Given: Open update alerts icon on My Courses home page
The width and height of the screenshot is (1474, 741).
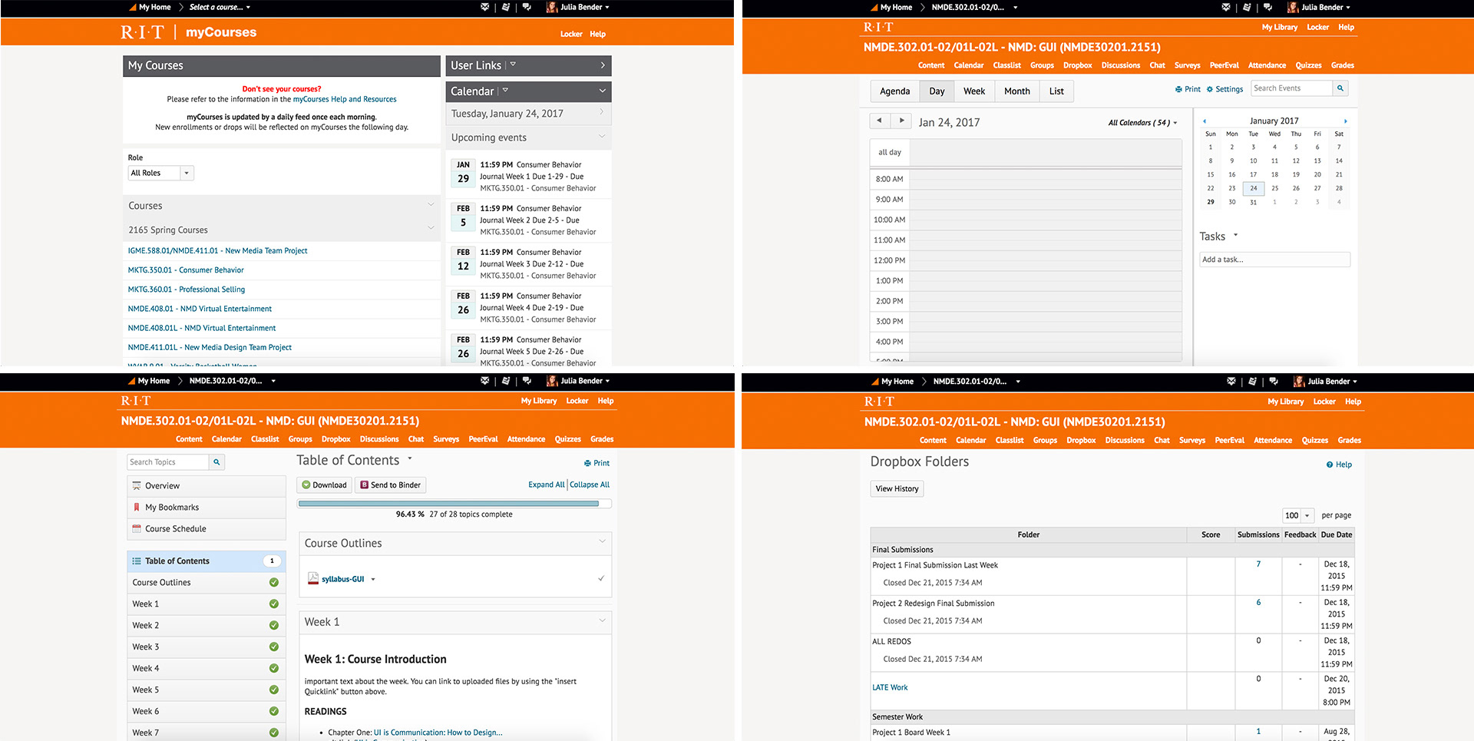Looking at the screenshot, I should [x=506, y=7].
